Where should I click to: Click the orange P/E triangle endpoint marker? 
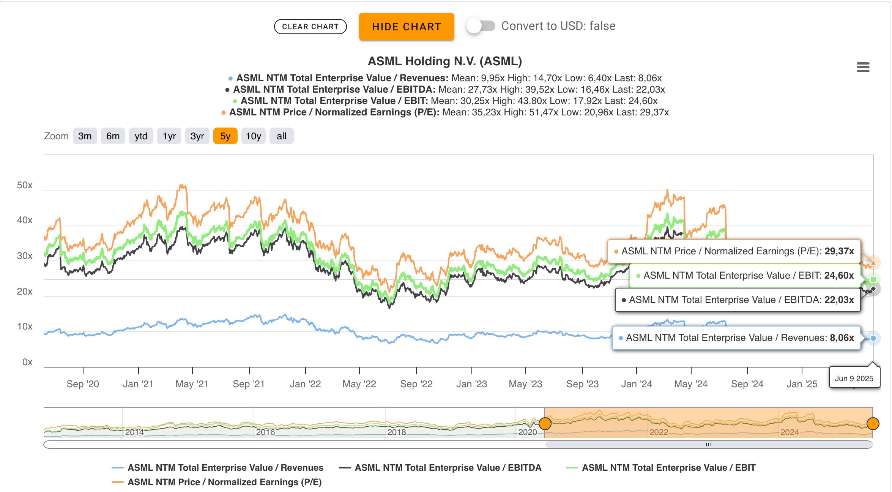click(x=873, y=262)
